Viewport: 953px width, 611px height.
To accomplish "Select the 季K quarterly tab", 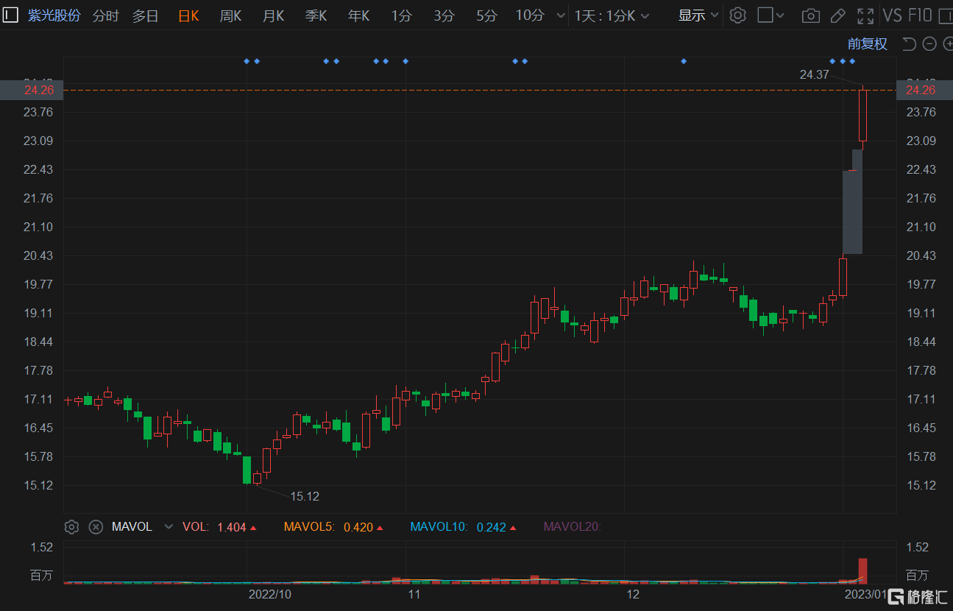I will click(316, 15).
